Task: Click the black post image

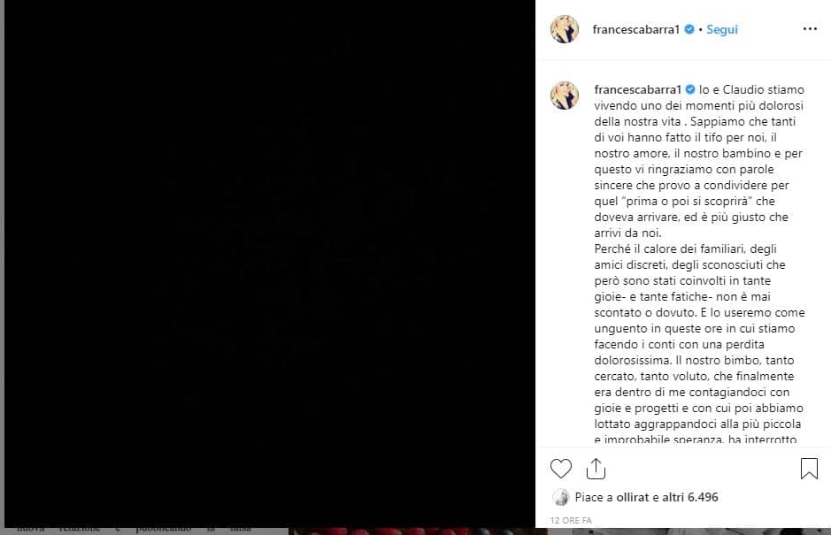Action: 270,264
